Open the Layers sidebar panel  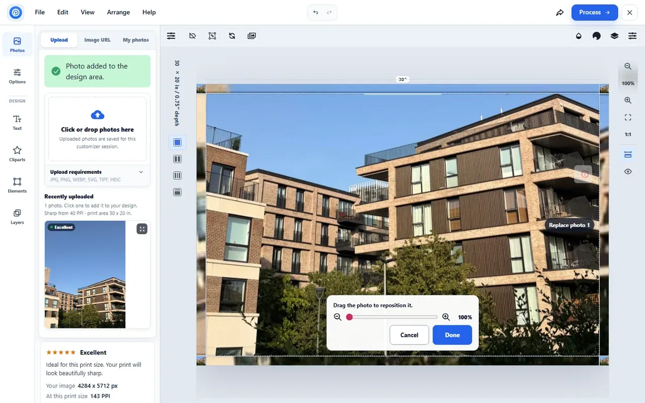(17, 217)
